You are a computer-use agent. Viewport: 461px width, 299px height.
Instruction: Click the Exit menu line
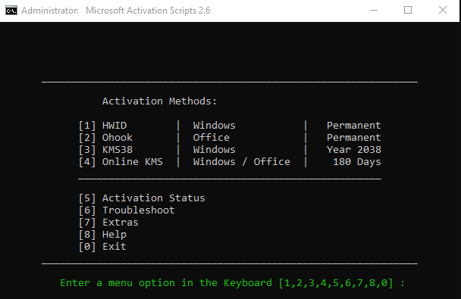[102, 247]
